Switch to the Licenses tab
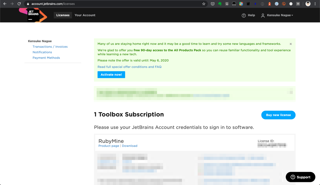The height and width of the screenshot is (185, 320). (x=63, y=15)
